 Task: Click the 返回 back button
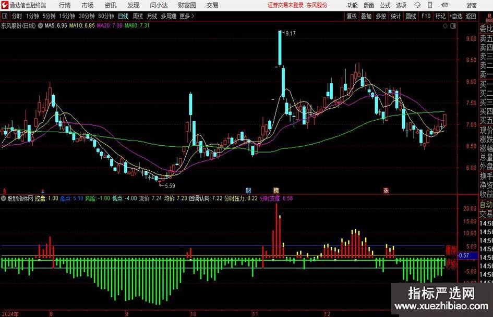471,16
